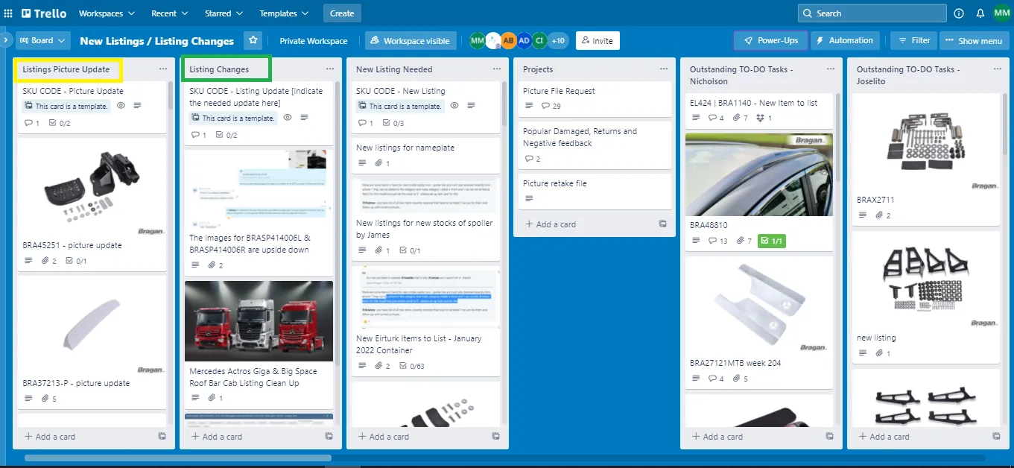Image resolution: width=1014 pixels, height=468 pixels.
Task: Open the Picture File Request card
Action: click(594, 98)
